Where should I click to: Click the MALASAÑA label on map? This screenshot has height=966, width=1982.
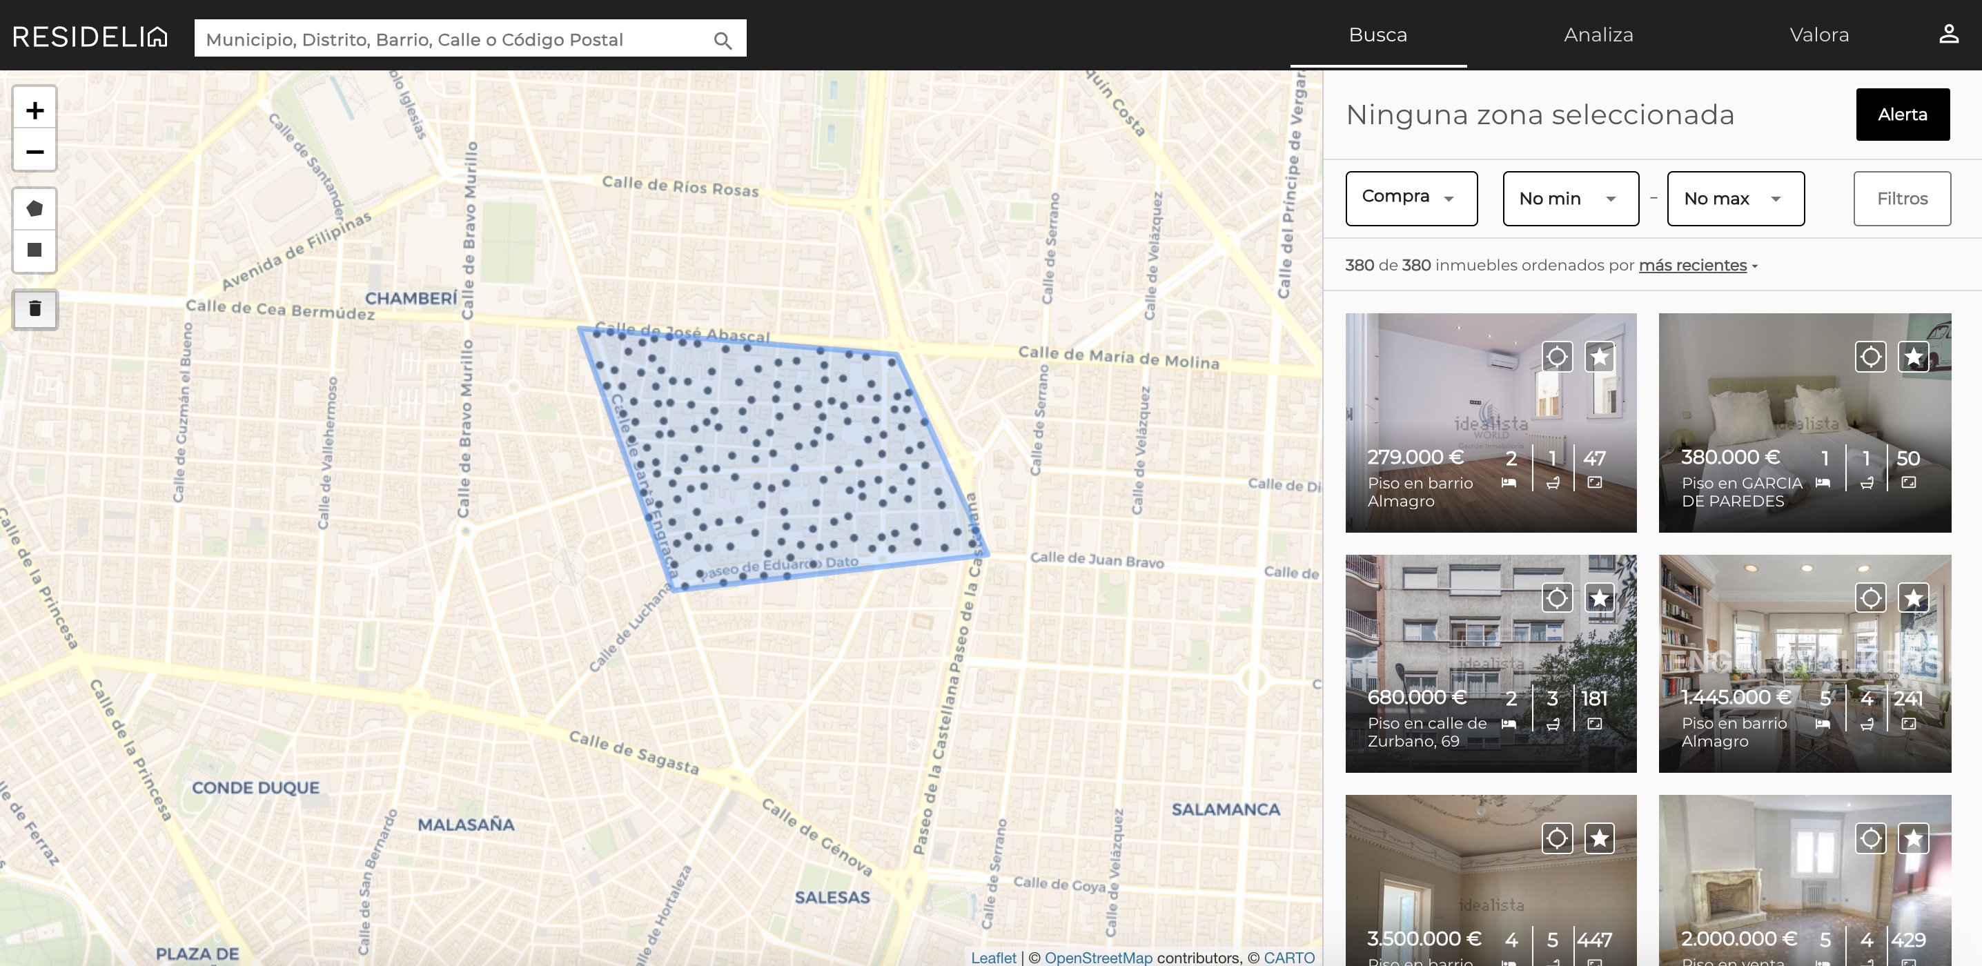(x=466, y=825)
